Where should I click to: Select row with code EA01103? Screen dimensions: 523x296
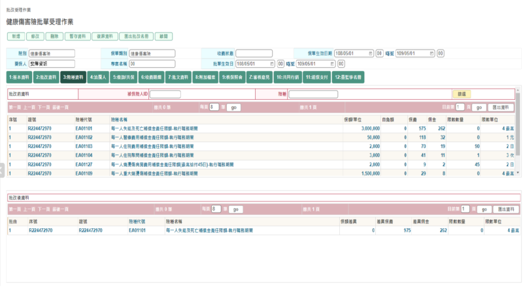pos(261,146)
